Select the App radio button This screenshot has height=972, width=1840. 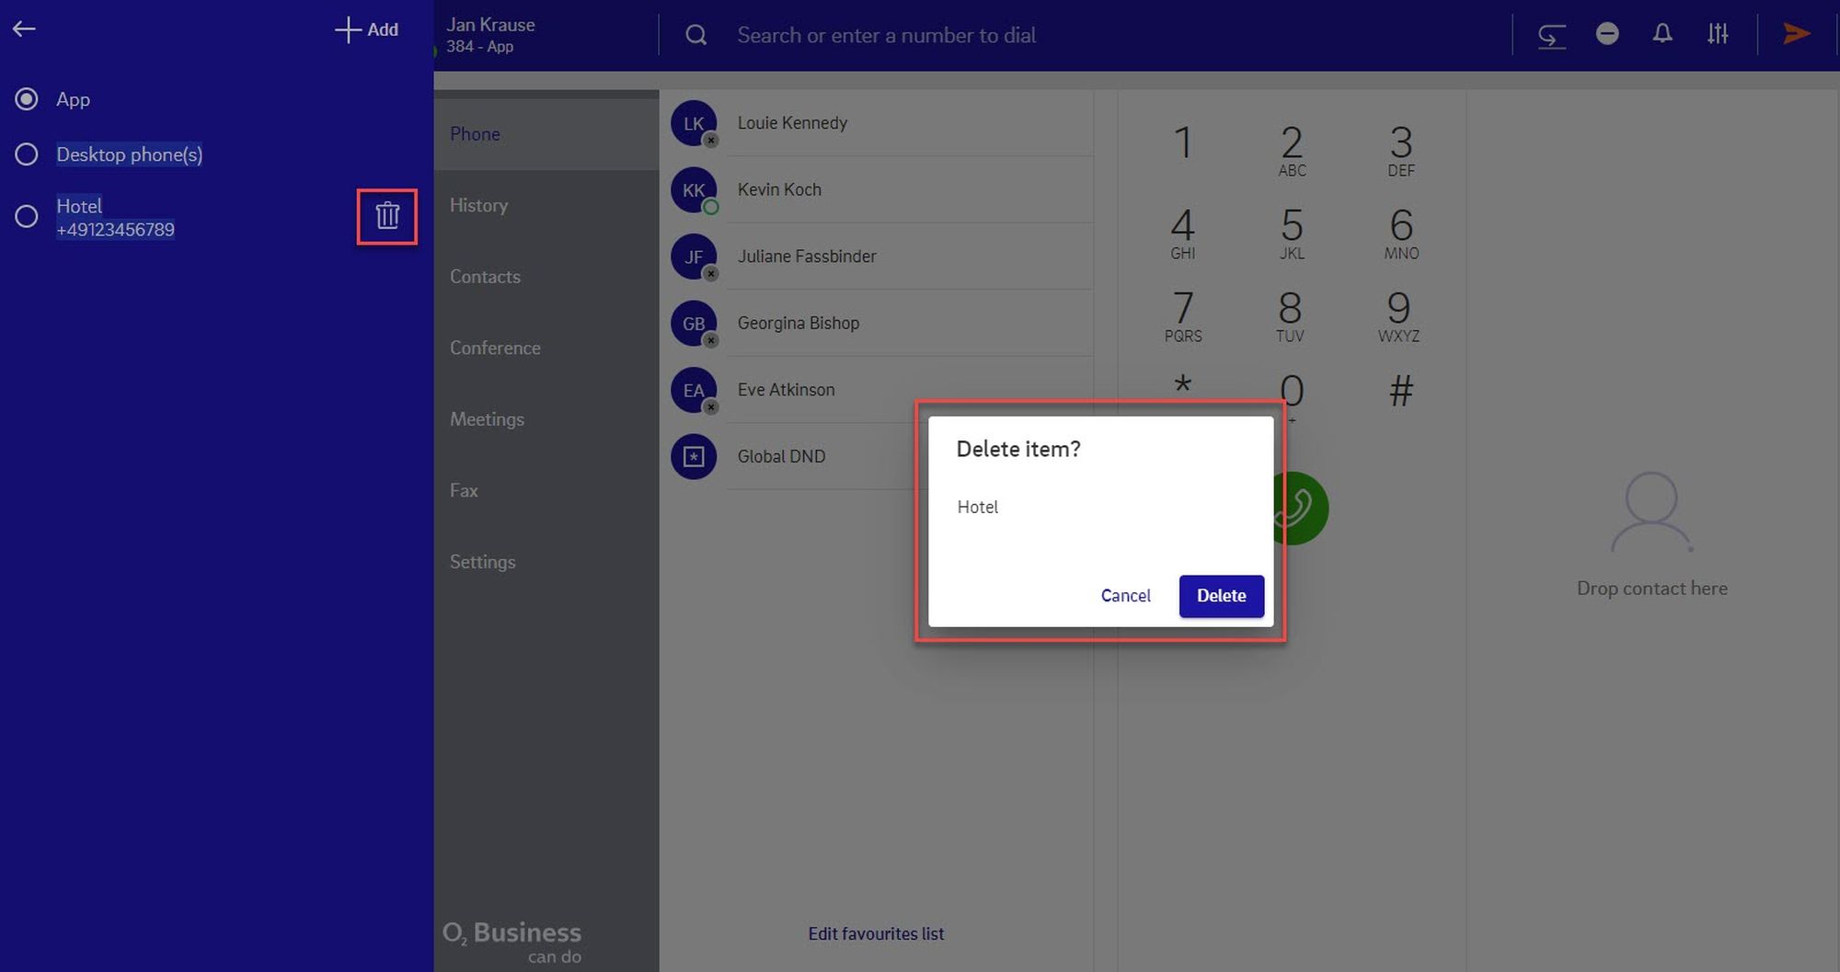point(27,99)
